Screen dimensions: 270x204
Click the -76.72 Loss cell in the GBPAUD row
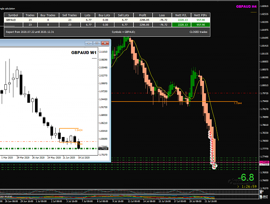[x=163, y=20]
